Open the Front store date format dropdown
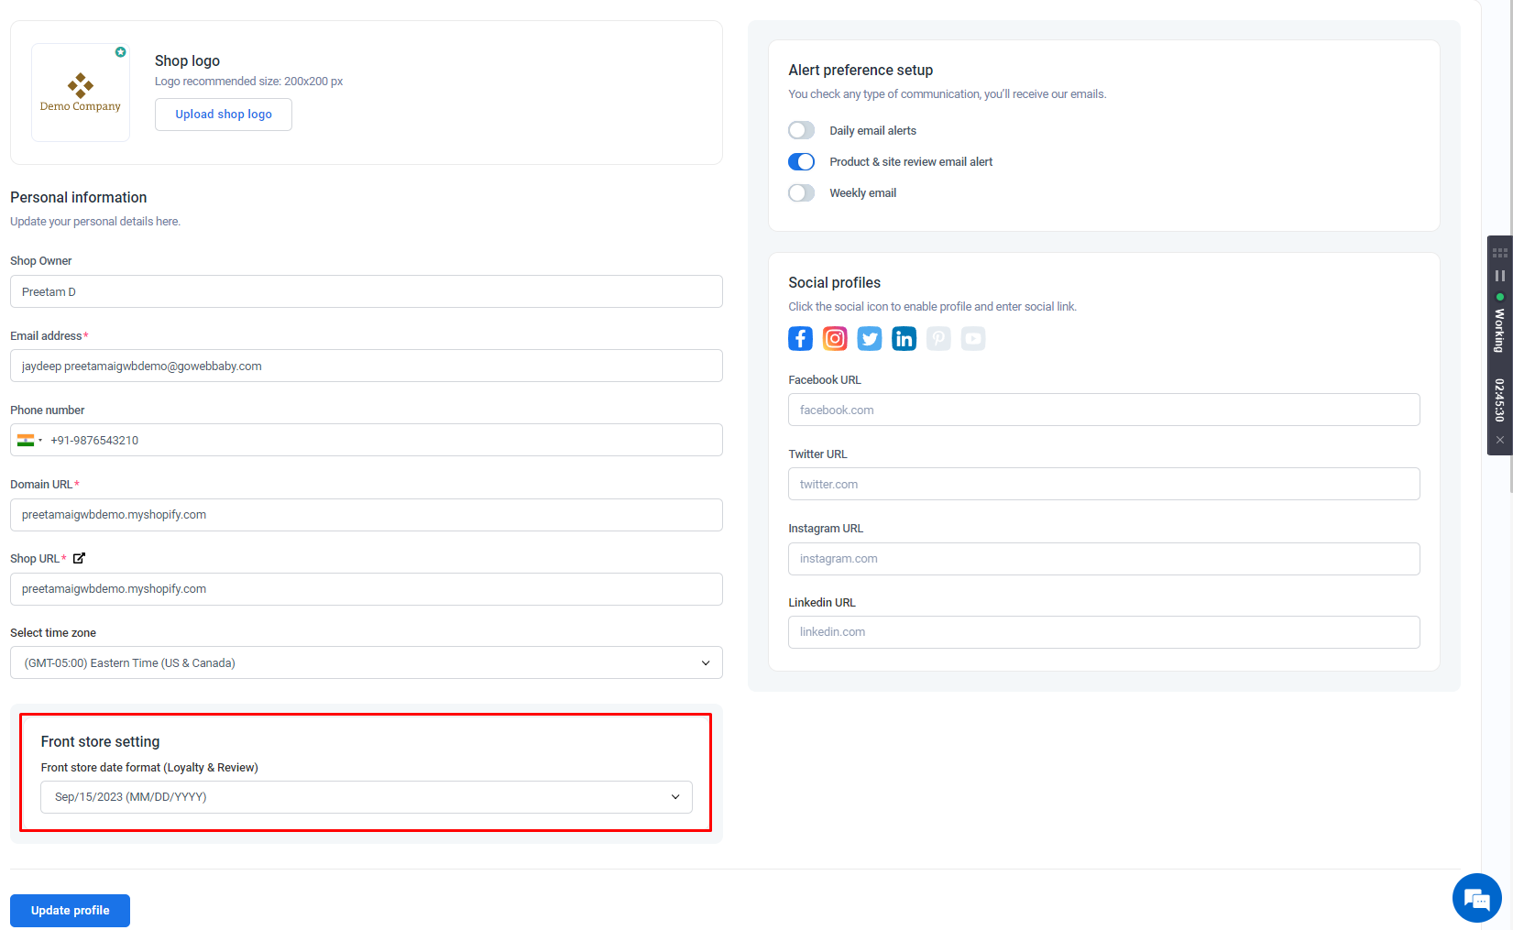 pyautogui.click(x=367, y=797)
